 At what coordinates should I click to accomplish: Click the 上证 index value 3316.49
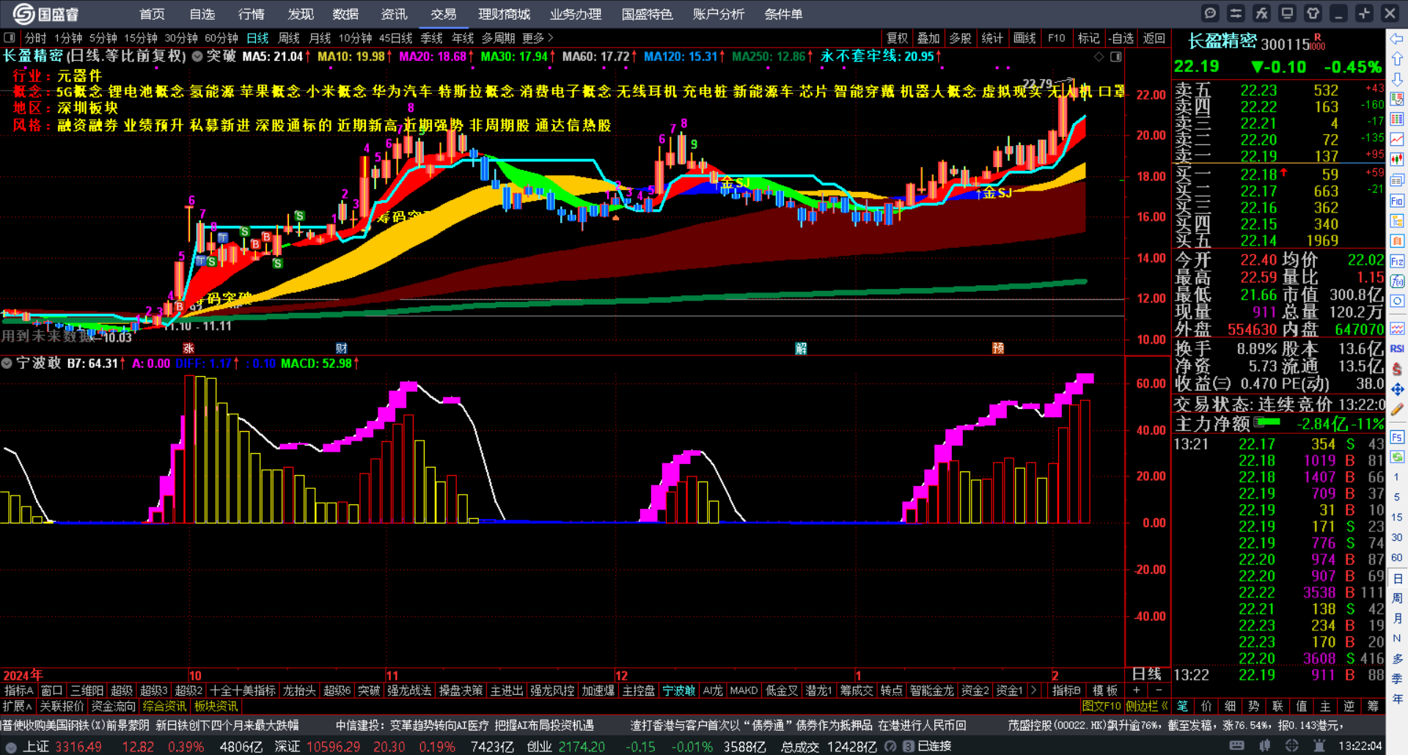[78, 746]
